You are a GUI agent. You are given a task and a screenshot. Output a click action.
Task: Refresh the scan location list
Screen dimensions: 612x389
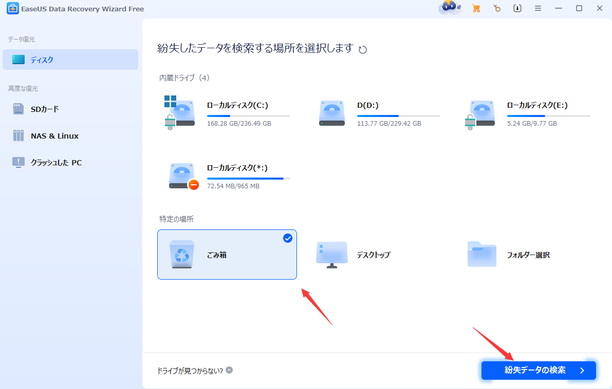point(363,49)
